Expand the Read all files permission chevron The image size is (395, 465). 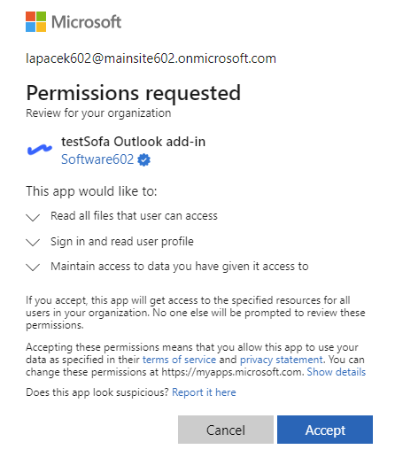[33, 217]
